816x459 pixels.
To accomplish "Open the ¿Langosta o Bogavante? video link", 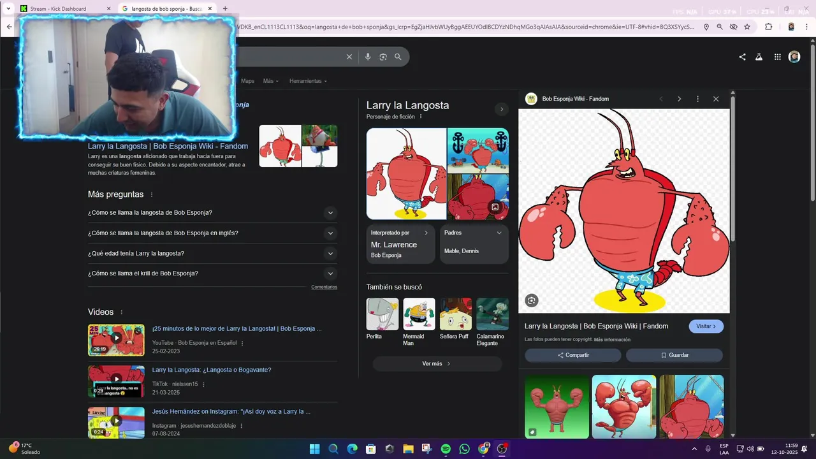I will tap(212, 370).
